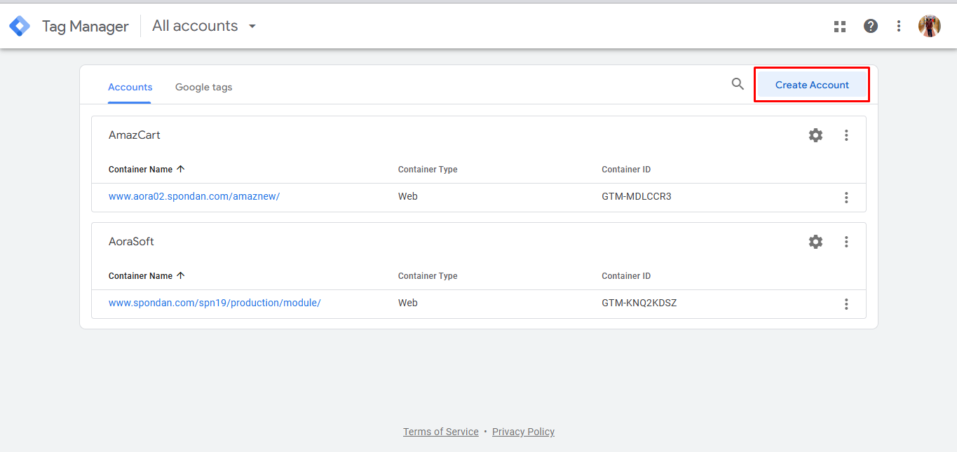Click the Create Account button
957x452 pixels.
tap(812, 85)
